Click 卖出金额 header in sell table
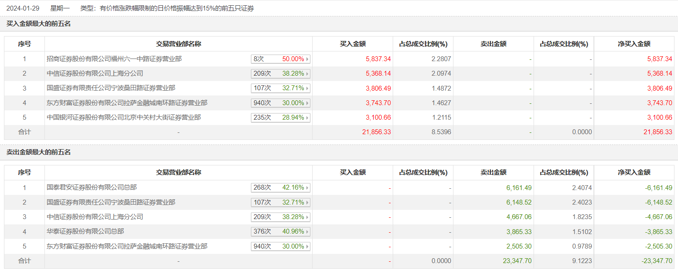 493,172
